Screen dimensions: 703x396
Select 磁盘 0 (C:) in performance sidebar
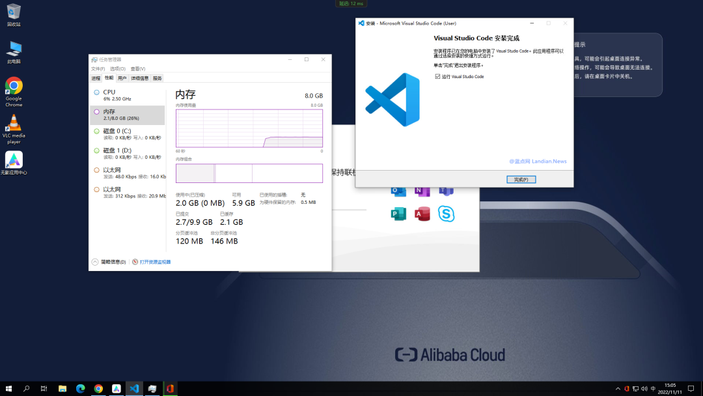[128, 134]
